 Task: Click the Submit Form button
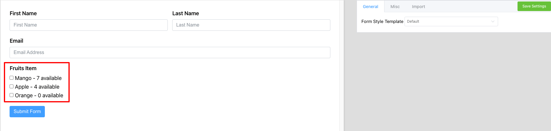click(x=27, y=112)
